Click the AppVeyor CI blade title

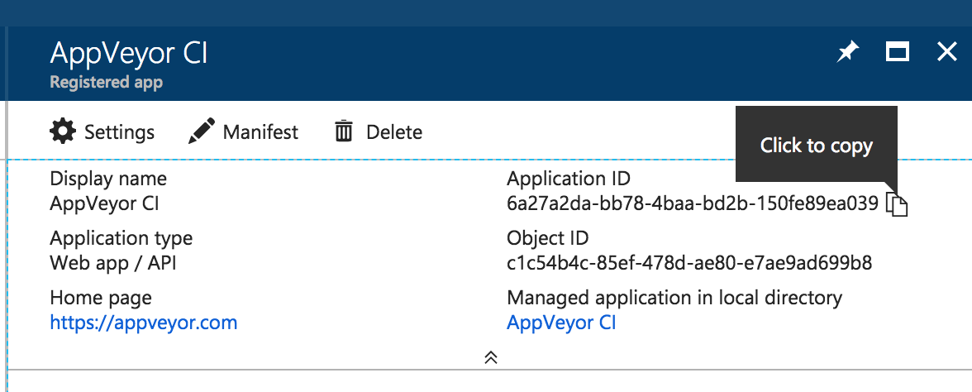(129, 53)
